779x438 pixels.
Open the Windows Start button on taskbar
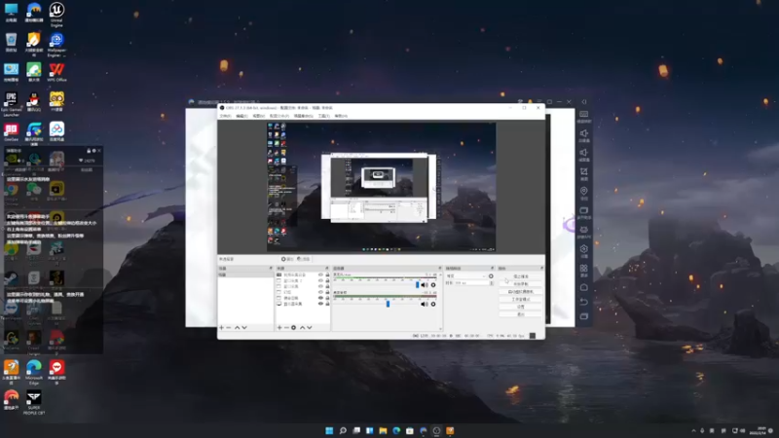[329, 430]
